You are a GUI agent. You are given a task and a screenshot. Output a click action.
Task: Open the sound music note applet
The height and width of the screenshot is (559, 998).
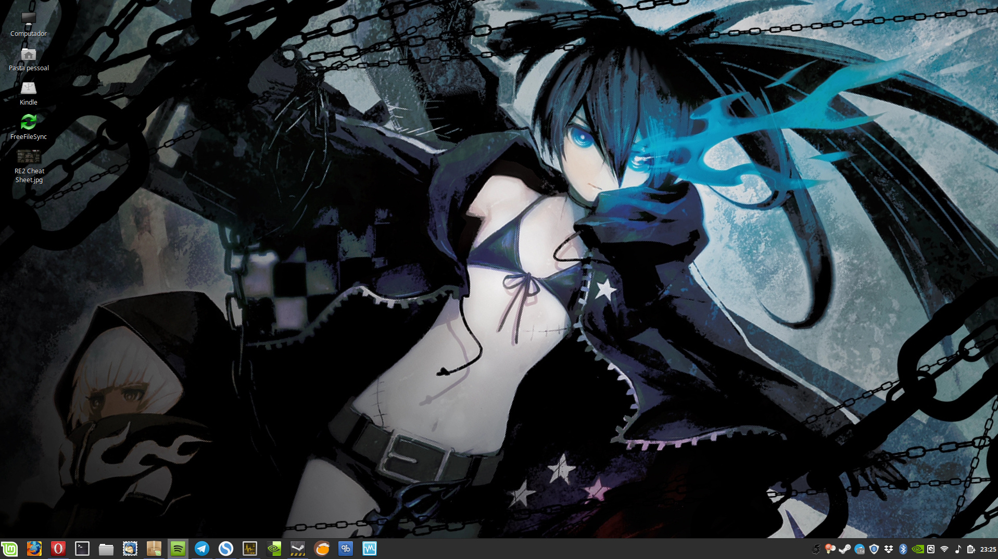(958, 549)
